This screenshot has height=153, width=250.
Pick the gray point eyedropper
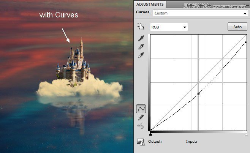point(141,46)
